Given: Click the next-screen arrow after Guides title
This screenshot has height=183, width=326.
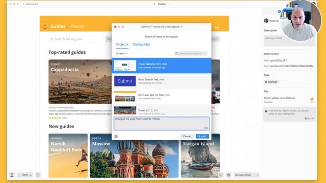Looking at the screenshot, I should click(x=170, y=4).
